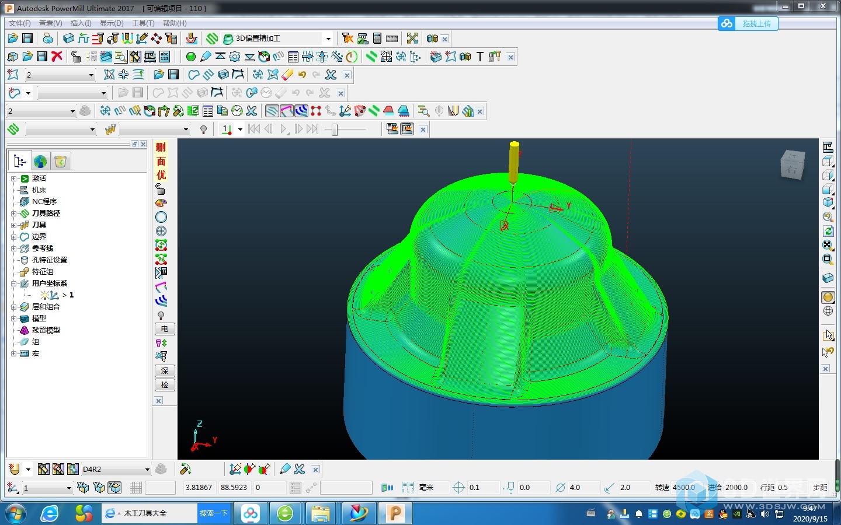This screenshot has width=841, height=525.
Task: Click the circled plus icon in vertical toolbar
Action: (x=161, y=231)
